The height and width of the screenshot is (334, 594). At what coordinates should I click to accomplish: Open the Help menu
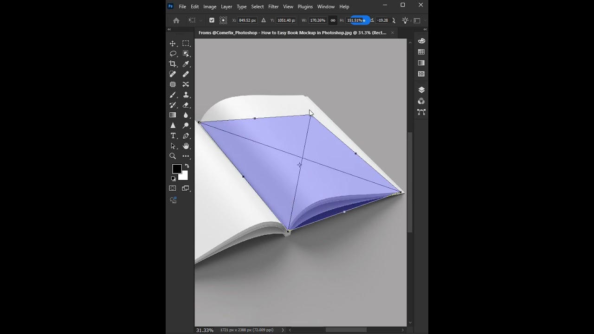(344, 6)
